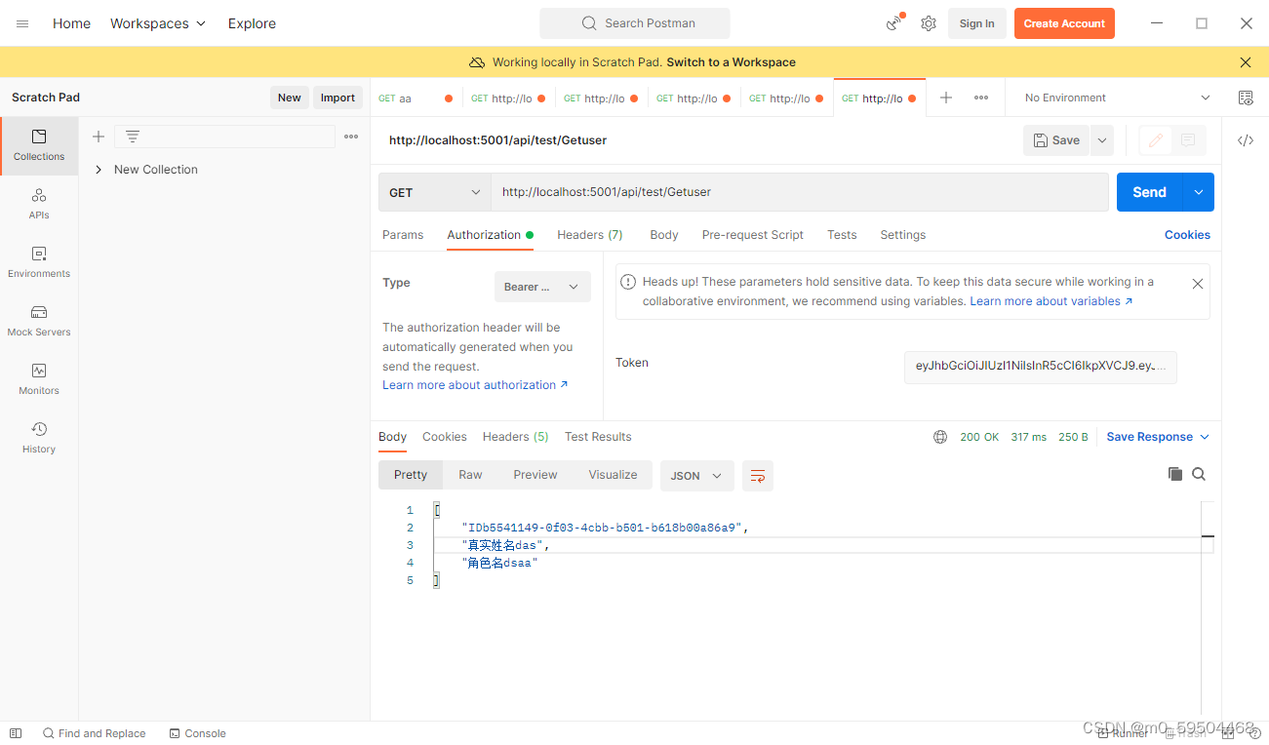Toggle line wrapping in the response viewer
Viewport: 1269px width, 745px height.
758,476
